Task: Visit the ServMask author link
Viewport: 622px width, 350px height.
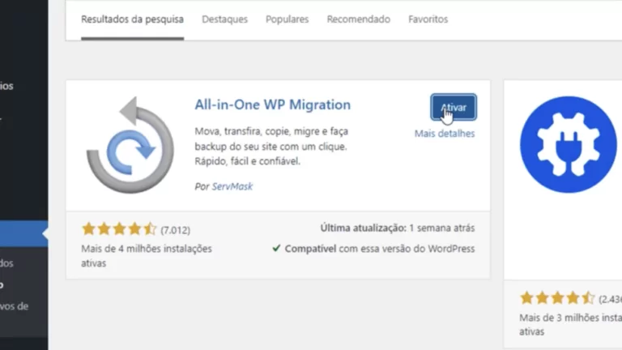Action: 232,186
